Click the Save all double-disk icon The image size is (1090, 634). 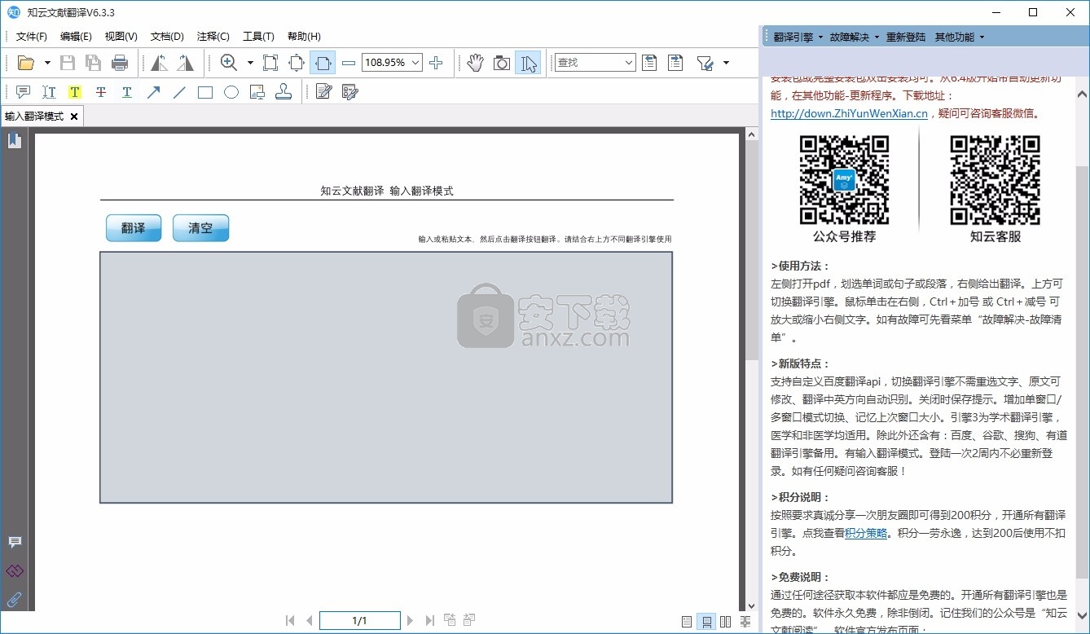(x=94, y=63)
